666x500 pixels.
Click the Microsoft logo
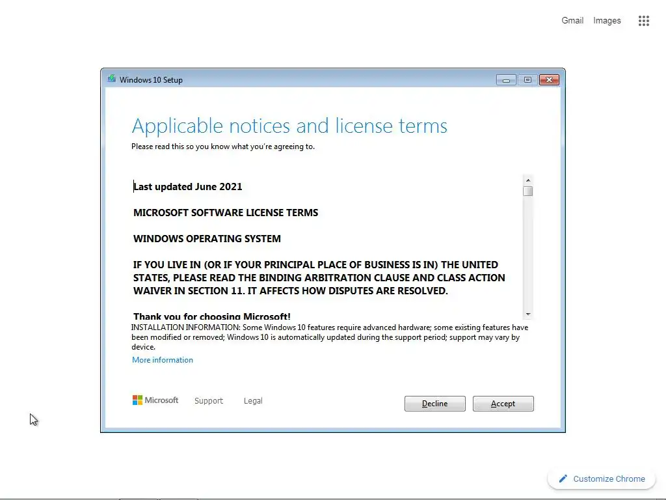(155, 400)
